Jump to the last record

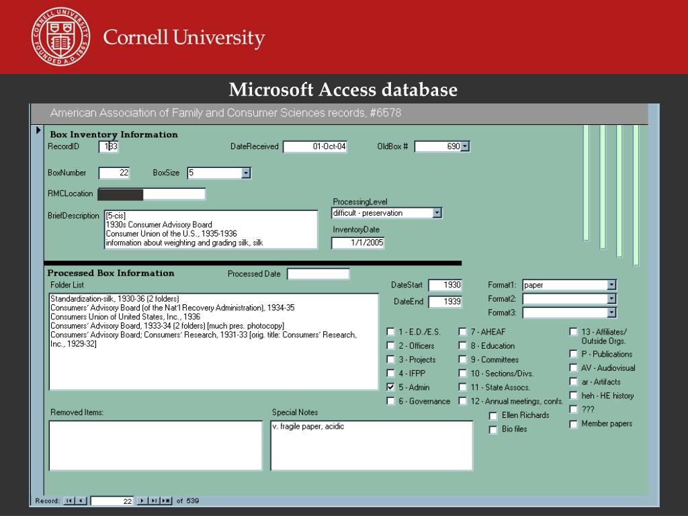[x=154, y=501]
